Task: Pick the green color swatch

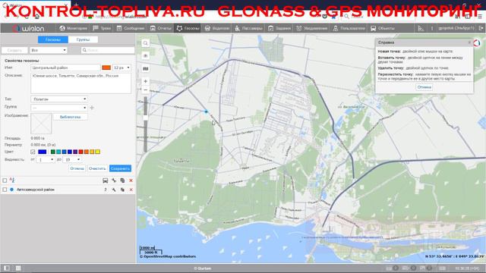Action: tap(53, 152)
